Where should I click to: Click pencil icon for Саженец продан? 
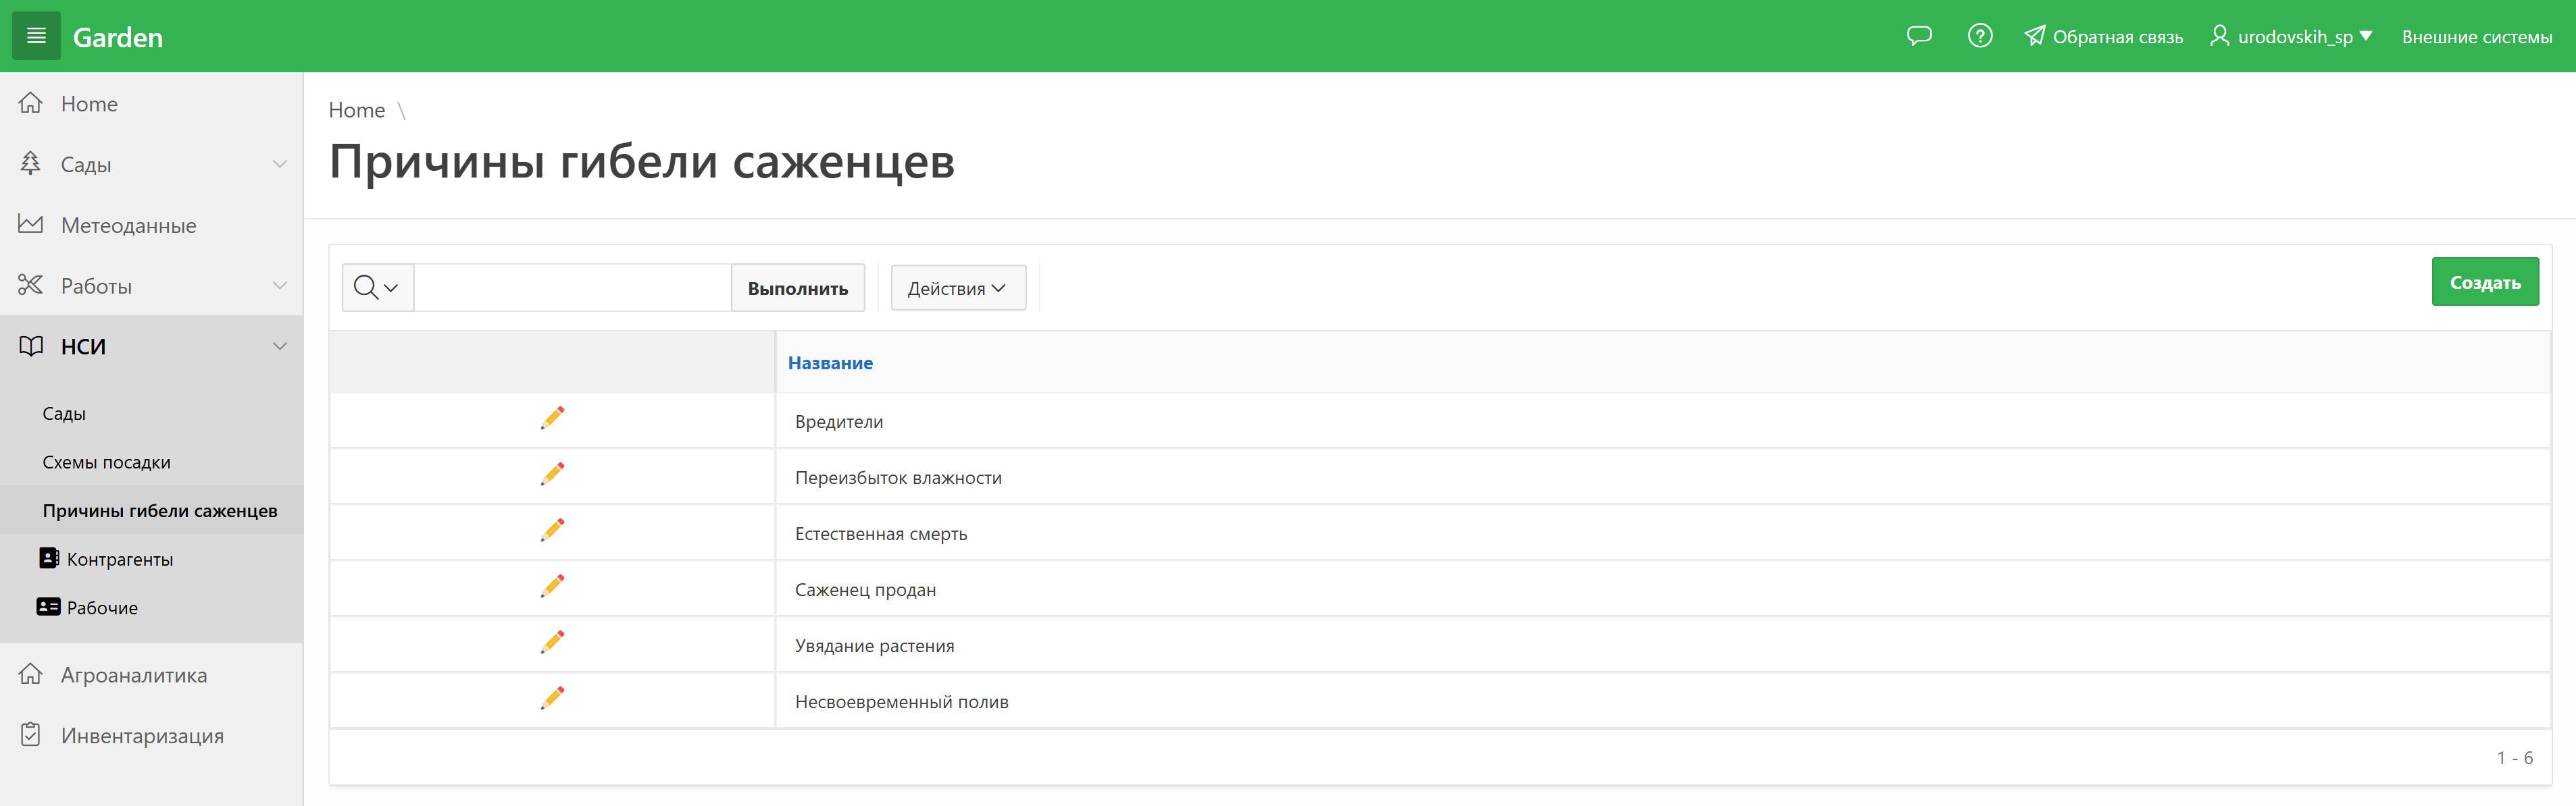[552, 586]
